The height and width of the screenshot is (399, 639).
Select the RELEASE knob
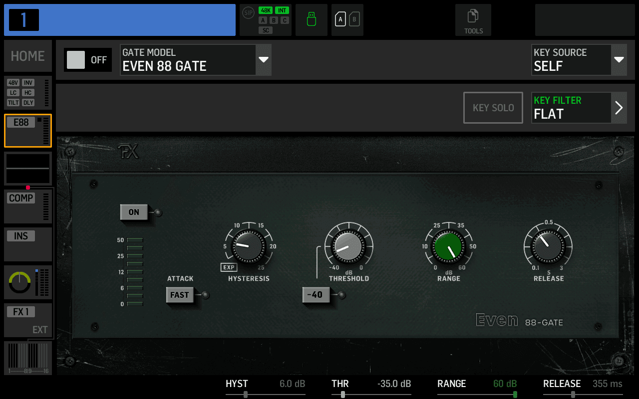[548, 246]
